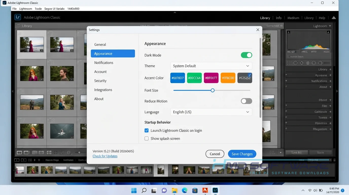Select first grid thumbnail of woman by lake
Viewport: 349px width, 195px height.
(x=32, y=45)
